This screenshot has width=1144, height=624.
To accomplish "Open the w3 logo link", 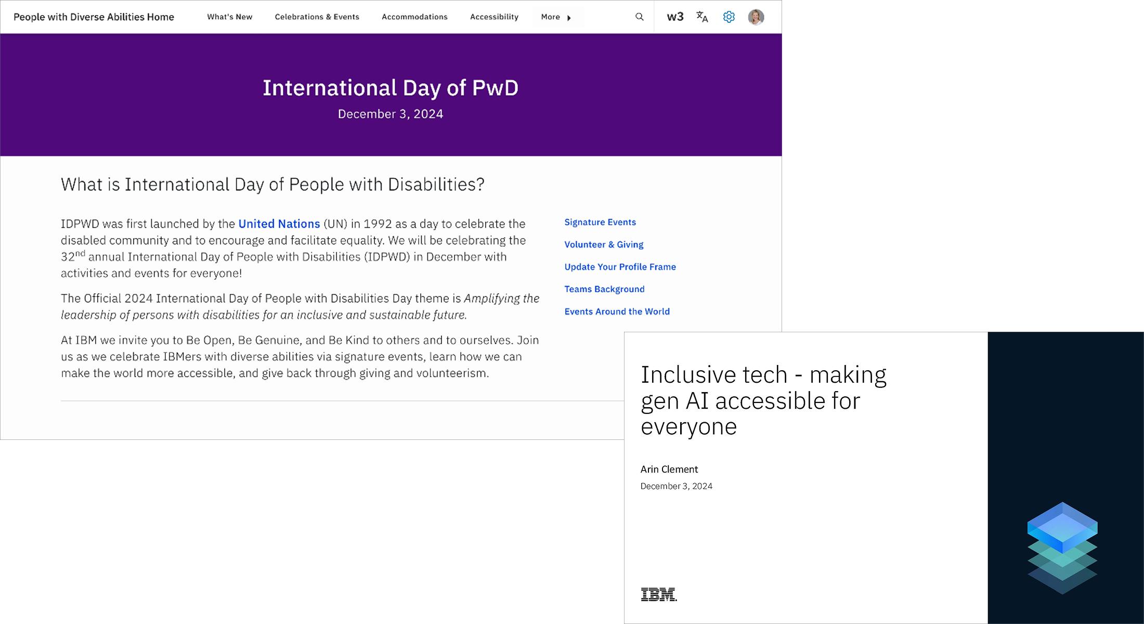I will (x=675, y=17).
